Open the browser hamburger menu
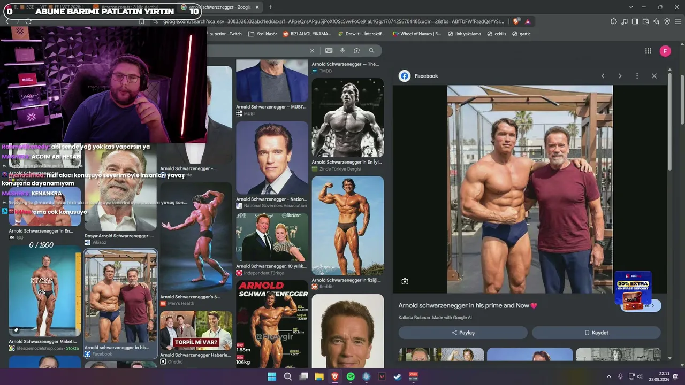The height and width of the screenshot is (385, 685). coord(678,21)
